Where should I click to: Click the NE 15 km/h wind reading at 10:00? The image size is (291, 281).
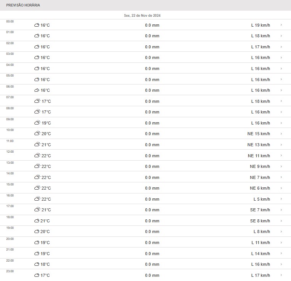(259, 134)
